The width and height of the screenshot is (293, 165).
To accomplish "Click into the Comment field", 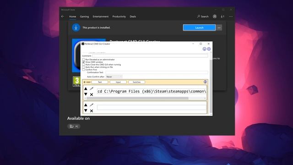I will coord(150,56).
